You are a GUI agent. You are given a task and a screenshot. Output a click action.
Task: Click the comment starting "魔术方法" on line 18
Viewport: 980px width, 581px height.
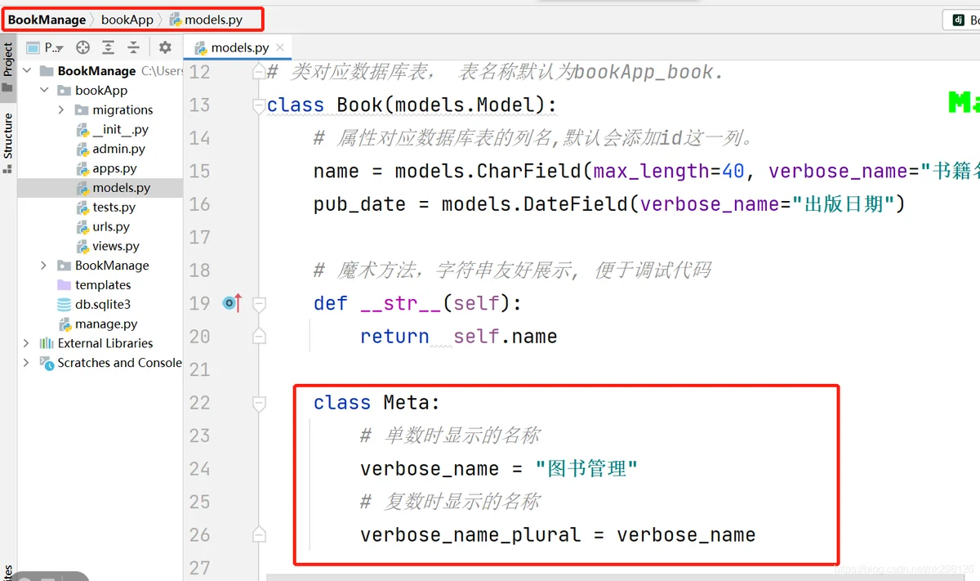[512, 270]
